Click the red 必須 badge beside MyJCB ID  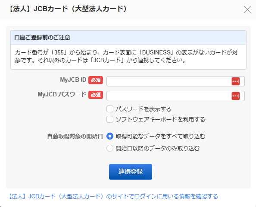pos(96,80)
